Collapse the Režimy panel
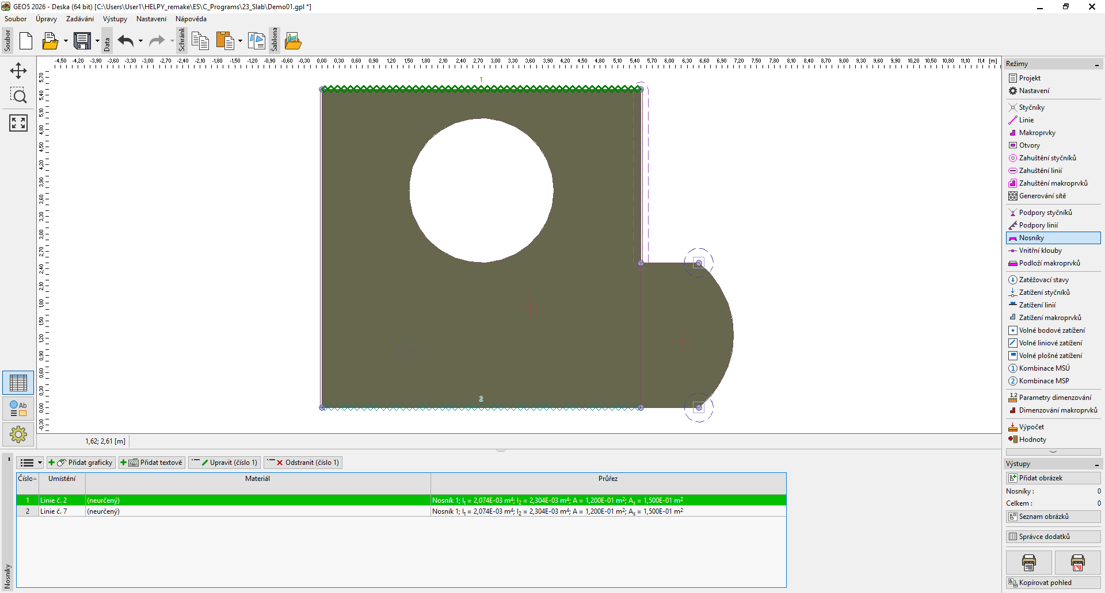Screen dimensions: 1105x593 coord(1097,64)
